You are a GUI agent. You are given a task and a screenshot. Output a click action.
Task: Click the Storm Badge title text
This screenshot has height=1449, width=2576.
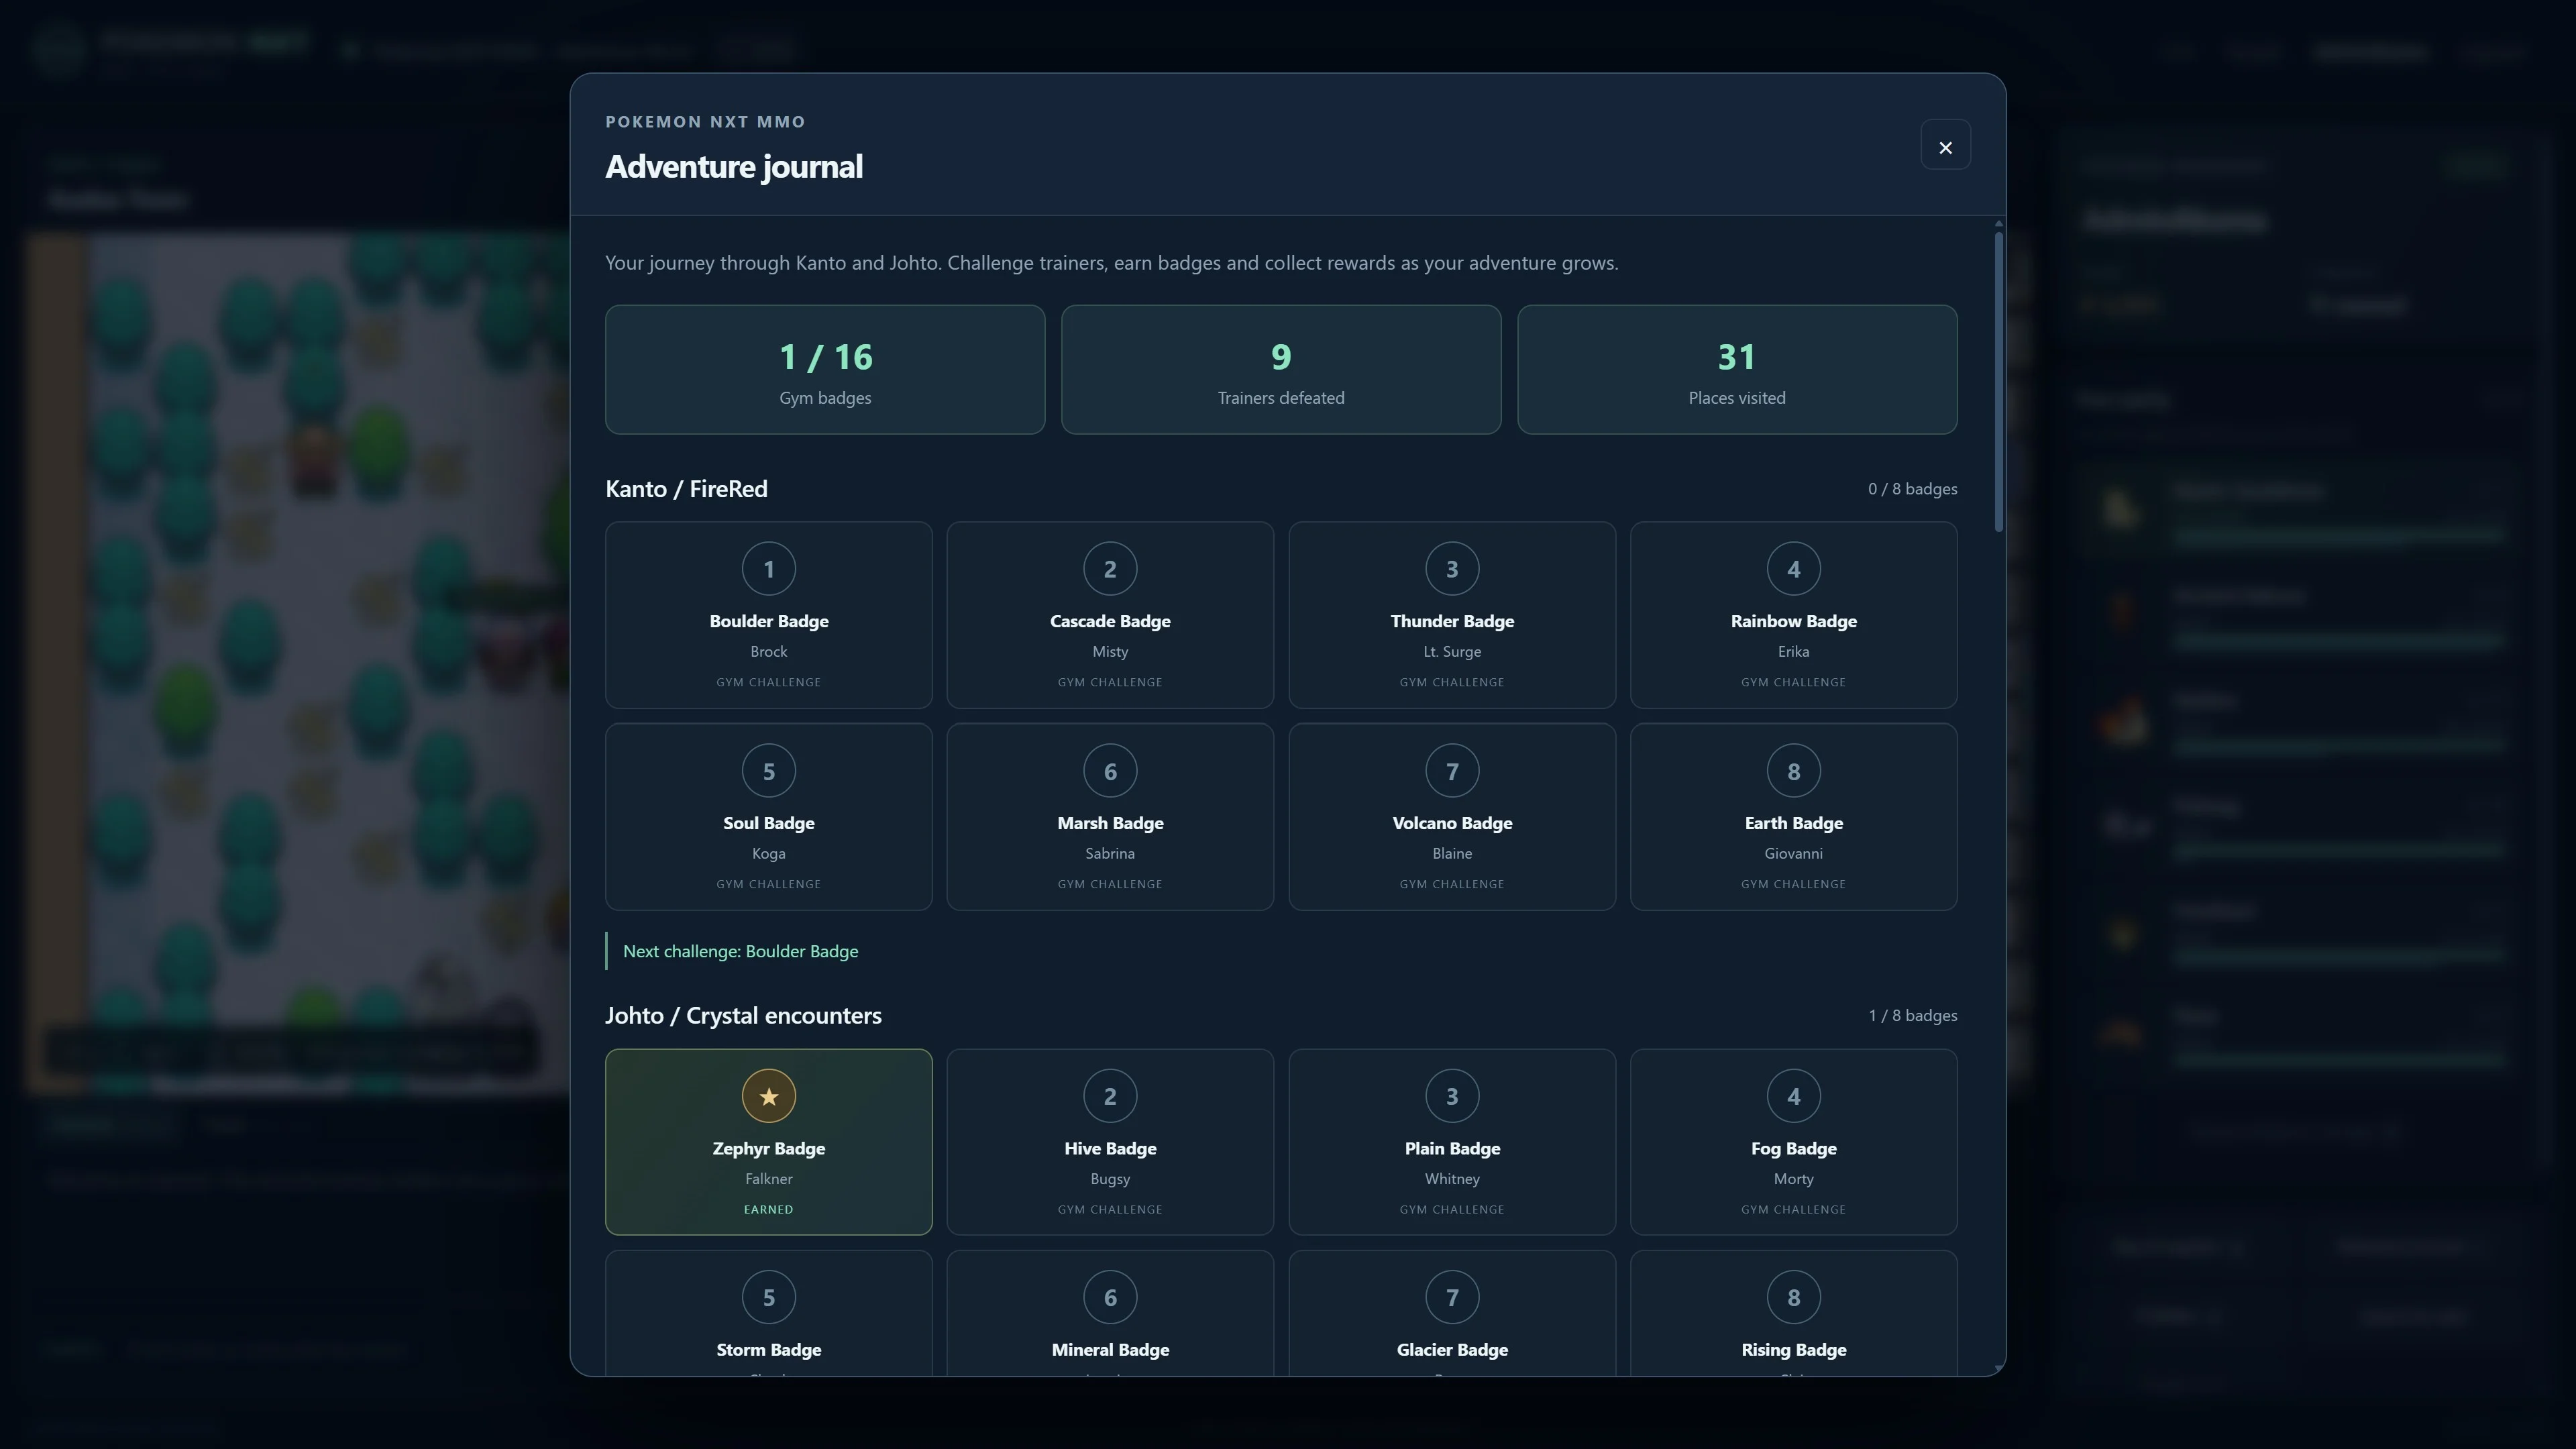pyautogui.click(x=768, y=1349)
